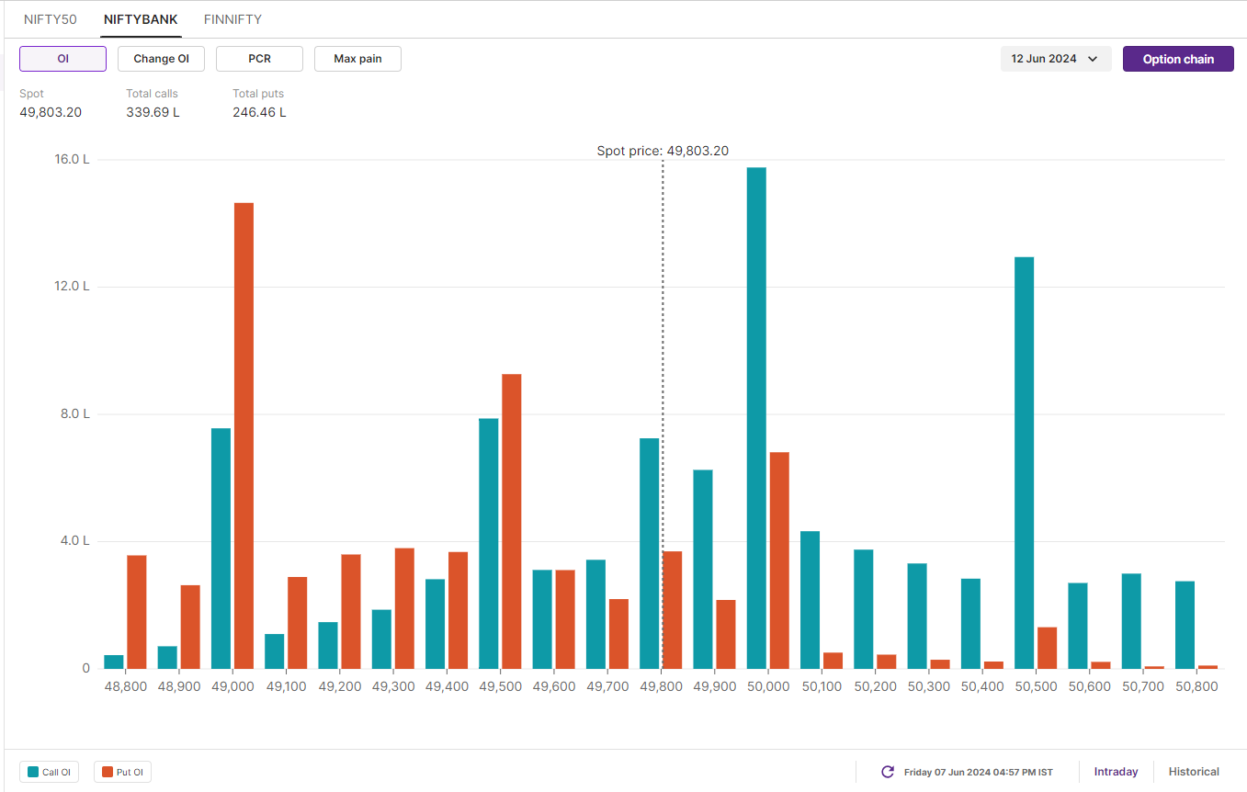
Task: Click the call bar at strike 50,200
Action: pos(864,609)
